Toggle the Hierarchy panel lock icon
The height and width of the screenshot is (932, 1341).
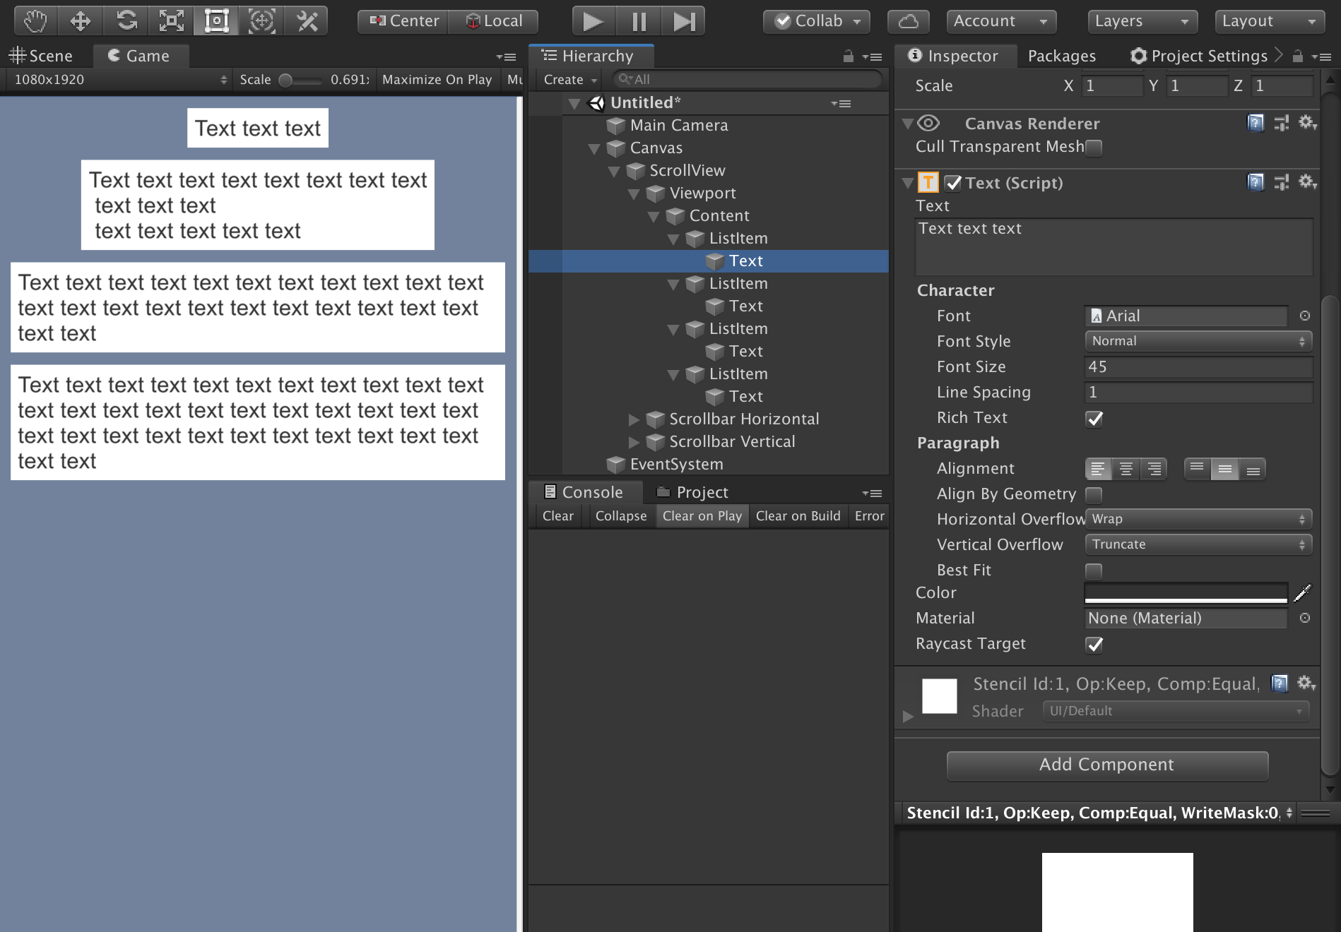coord(848,56)
